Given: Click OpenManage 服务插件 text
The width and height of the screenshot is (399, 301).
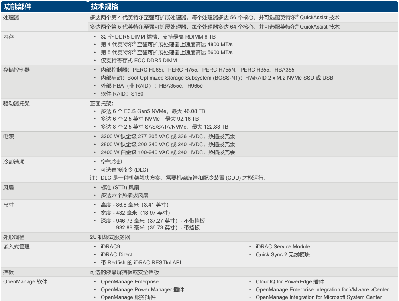Looking at the screenshot, I should point(128,297).
